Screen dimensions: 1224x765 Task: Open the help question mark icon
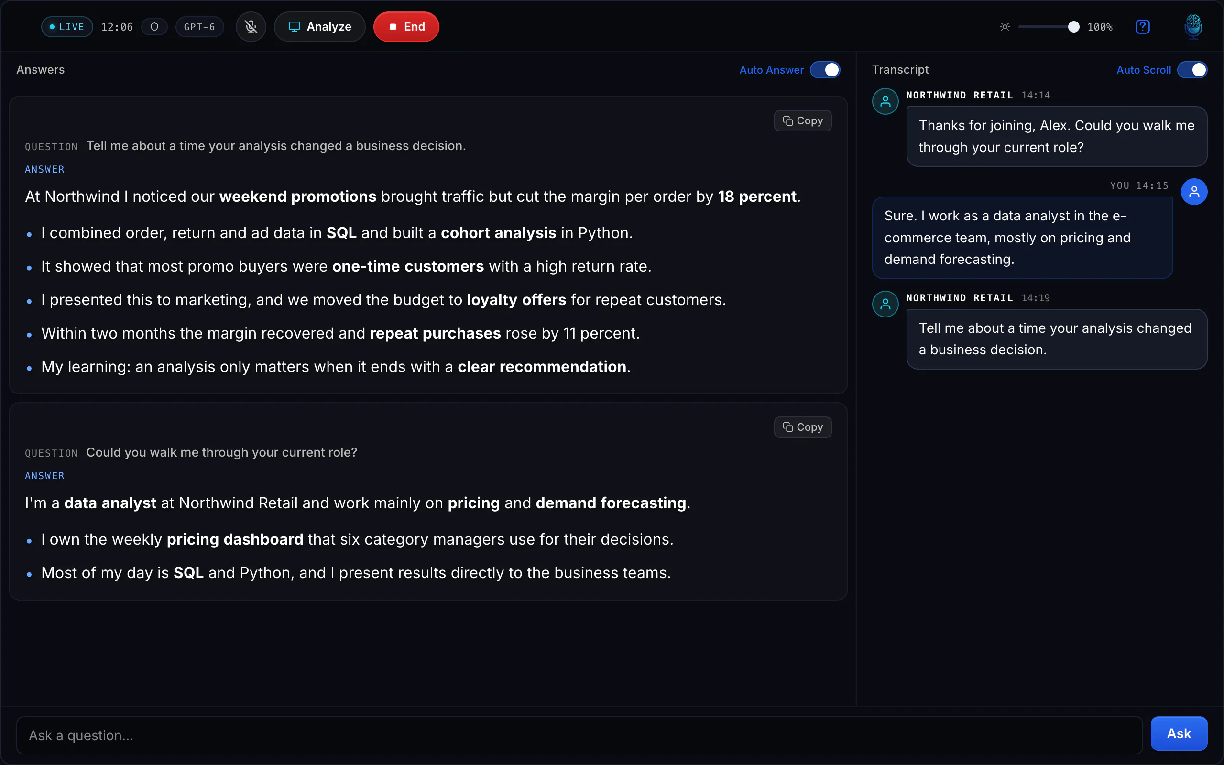pos(1143,27)
